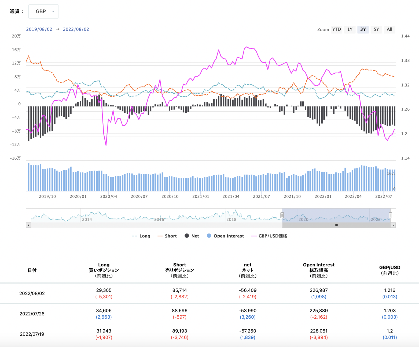This screenshot has height=347, width=419.
Task: Toggle the Long series in legend
Action: click(x=141, y=236)
